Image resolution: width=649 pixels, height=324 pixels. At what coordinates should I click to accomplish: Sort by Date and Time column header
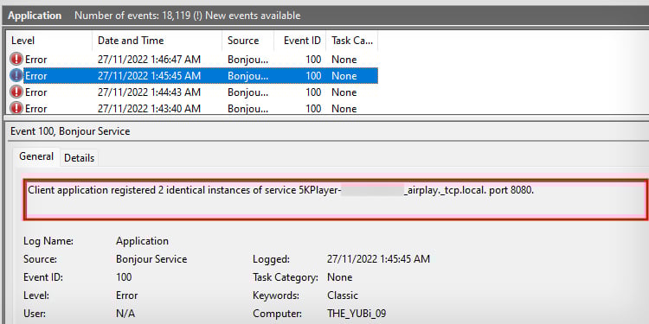click(157, 41)
